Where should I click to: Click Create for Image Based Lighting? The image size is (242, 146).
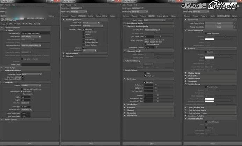(219, 23)
